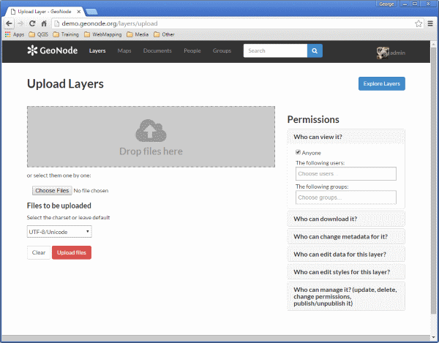Click the Choose users input field
This screenshot has width=439, height=343.
click(346, 174)
